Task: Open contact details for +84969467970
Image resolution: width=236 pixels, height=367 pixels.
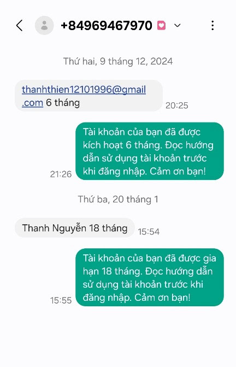Action: (x=107, y=25)
